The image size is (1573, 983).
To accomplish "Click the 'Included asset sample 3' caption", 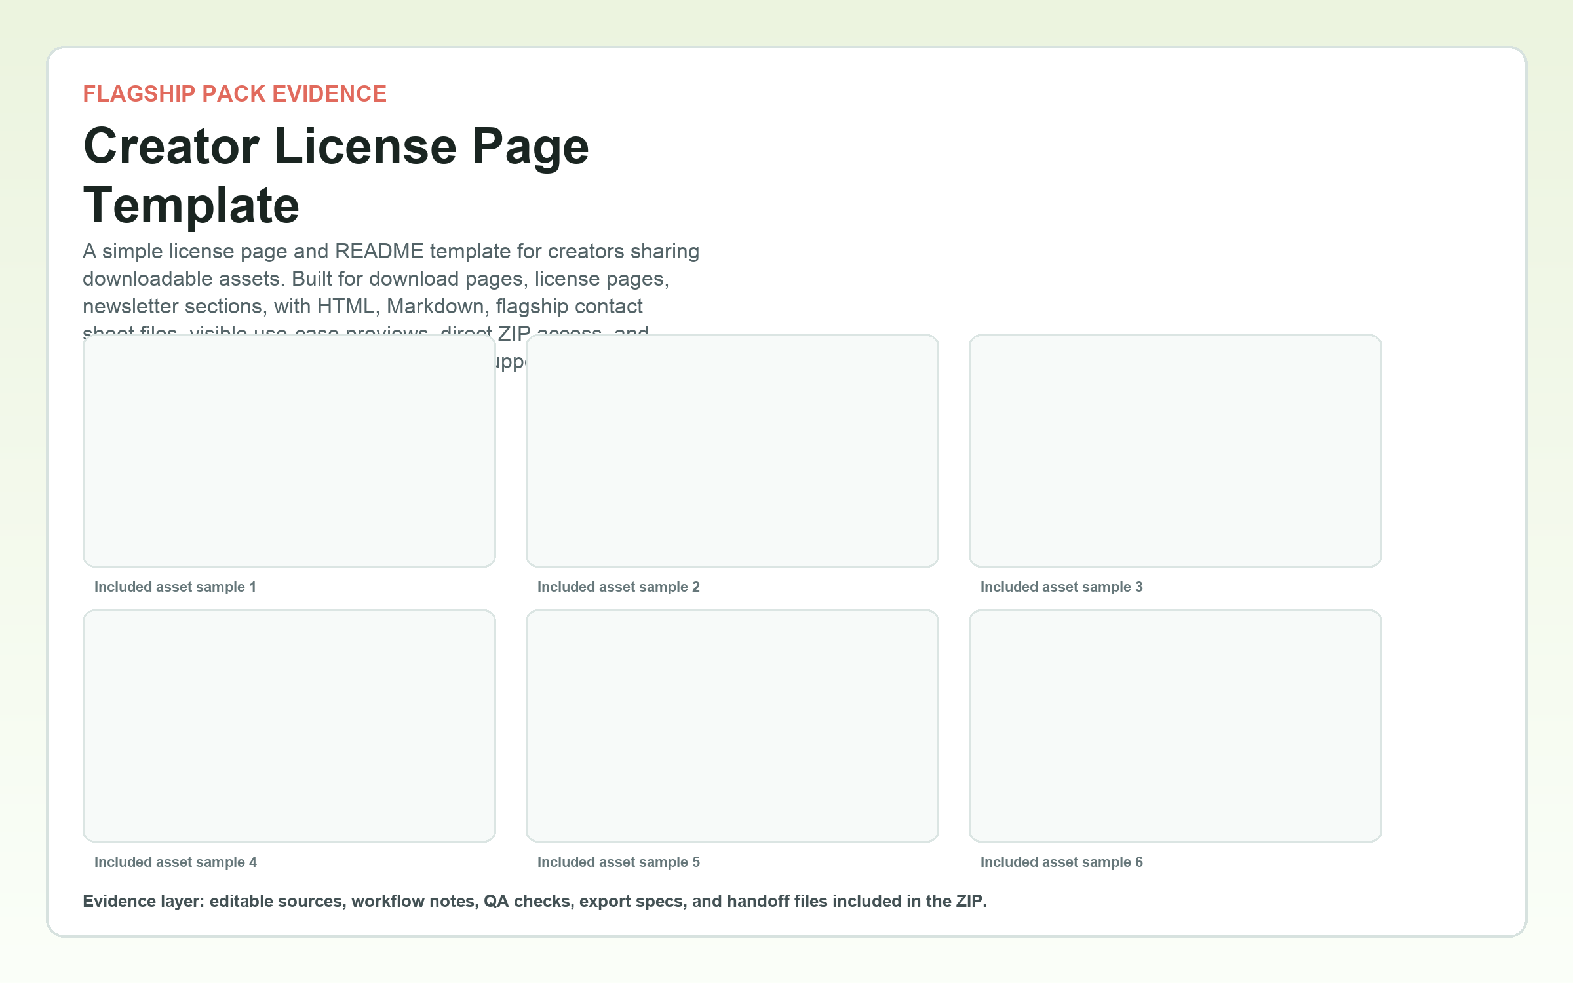I will (1062, 587).
